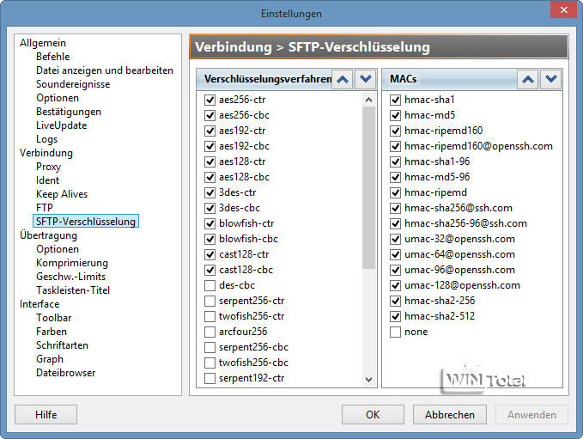Close the Einstellungen dialog window
Screen dimensions: 583x439
pyautogui.click(x=563, y=10)
